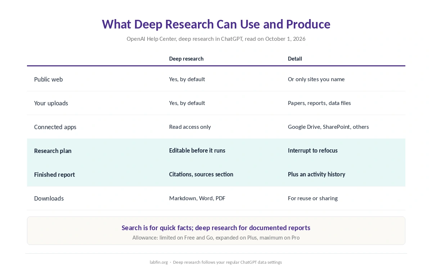Click the 'Plus an activity history' cell
The image size is (432, 272).
[316, 174]
